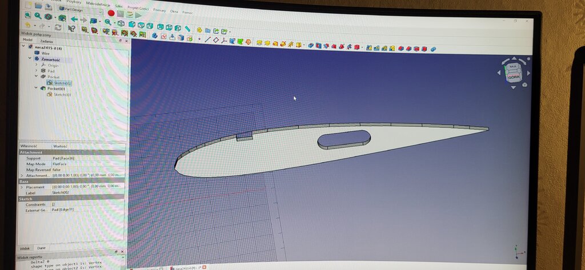Switch to the Widok property tab
The image size is (585, 270).
tap(25, 248)
